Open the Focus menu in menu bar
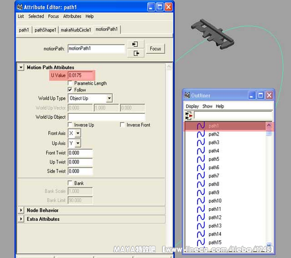 tap(53, 16)
